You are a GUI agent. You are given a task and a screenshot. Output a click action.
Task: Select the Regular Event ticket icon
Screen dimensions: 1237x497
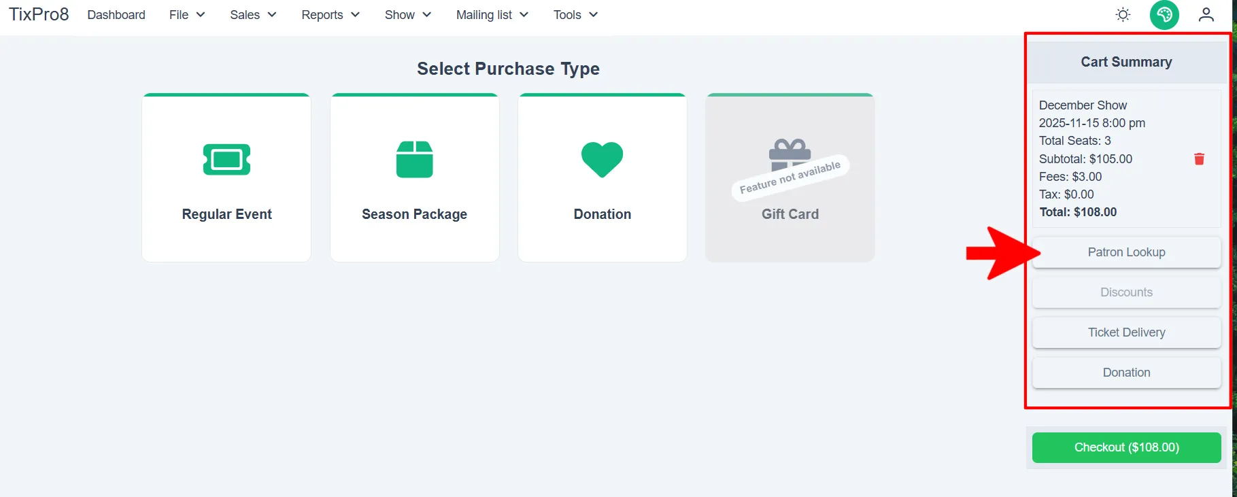226,159
